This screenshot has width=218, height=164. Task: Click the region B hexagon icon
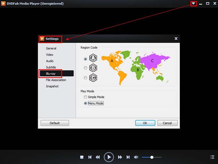click(93, 68)
